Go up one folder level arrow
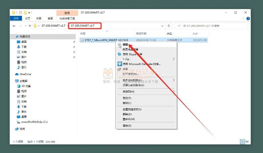Screen dimensions: 263x153 coord(30,26)
